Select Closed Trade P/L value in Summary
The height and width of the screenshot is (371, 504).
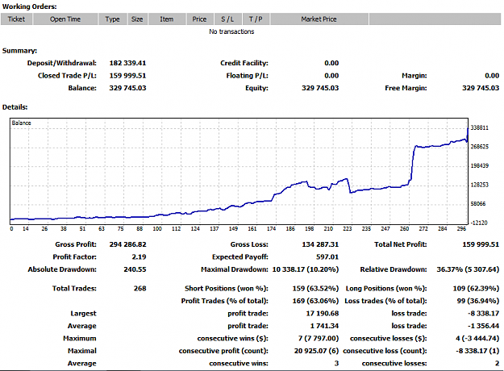coord(127,76)
